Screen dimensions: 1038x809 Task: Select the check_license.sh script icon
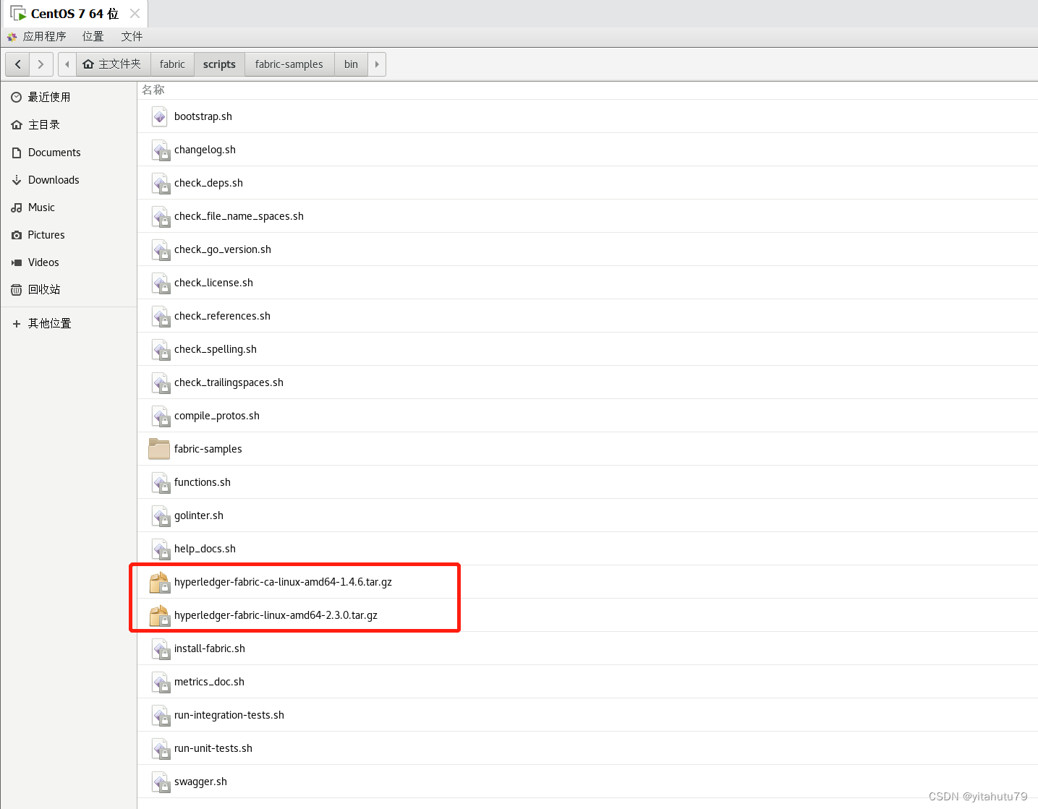pyautogui.click(x=160, y=283)
